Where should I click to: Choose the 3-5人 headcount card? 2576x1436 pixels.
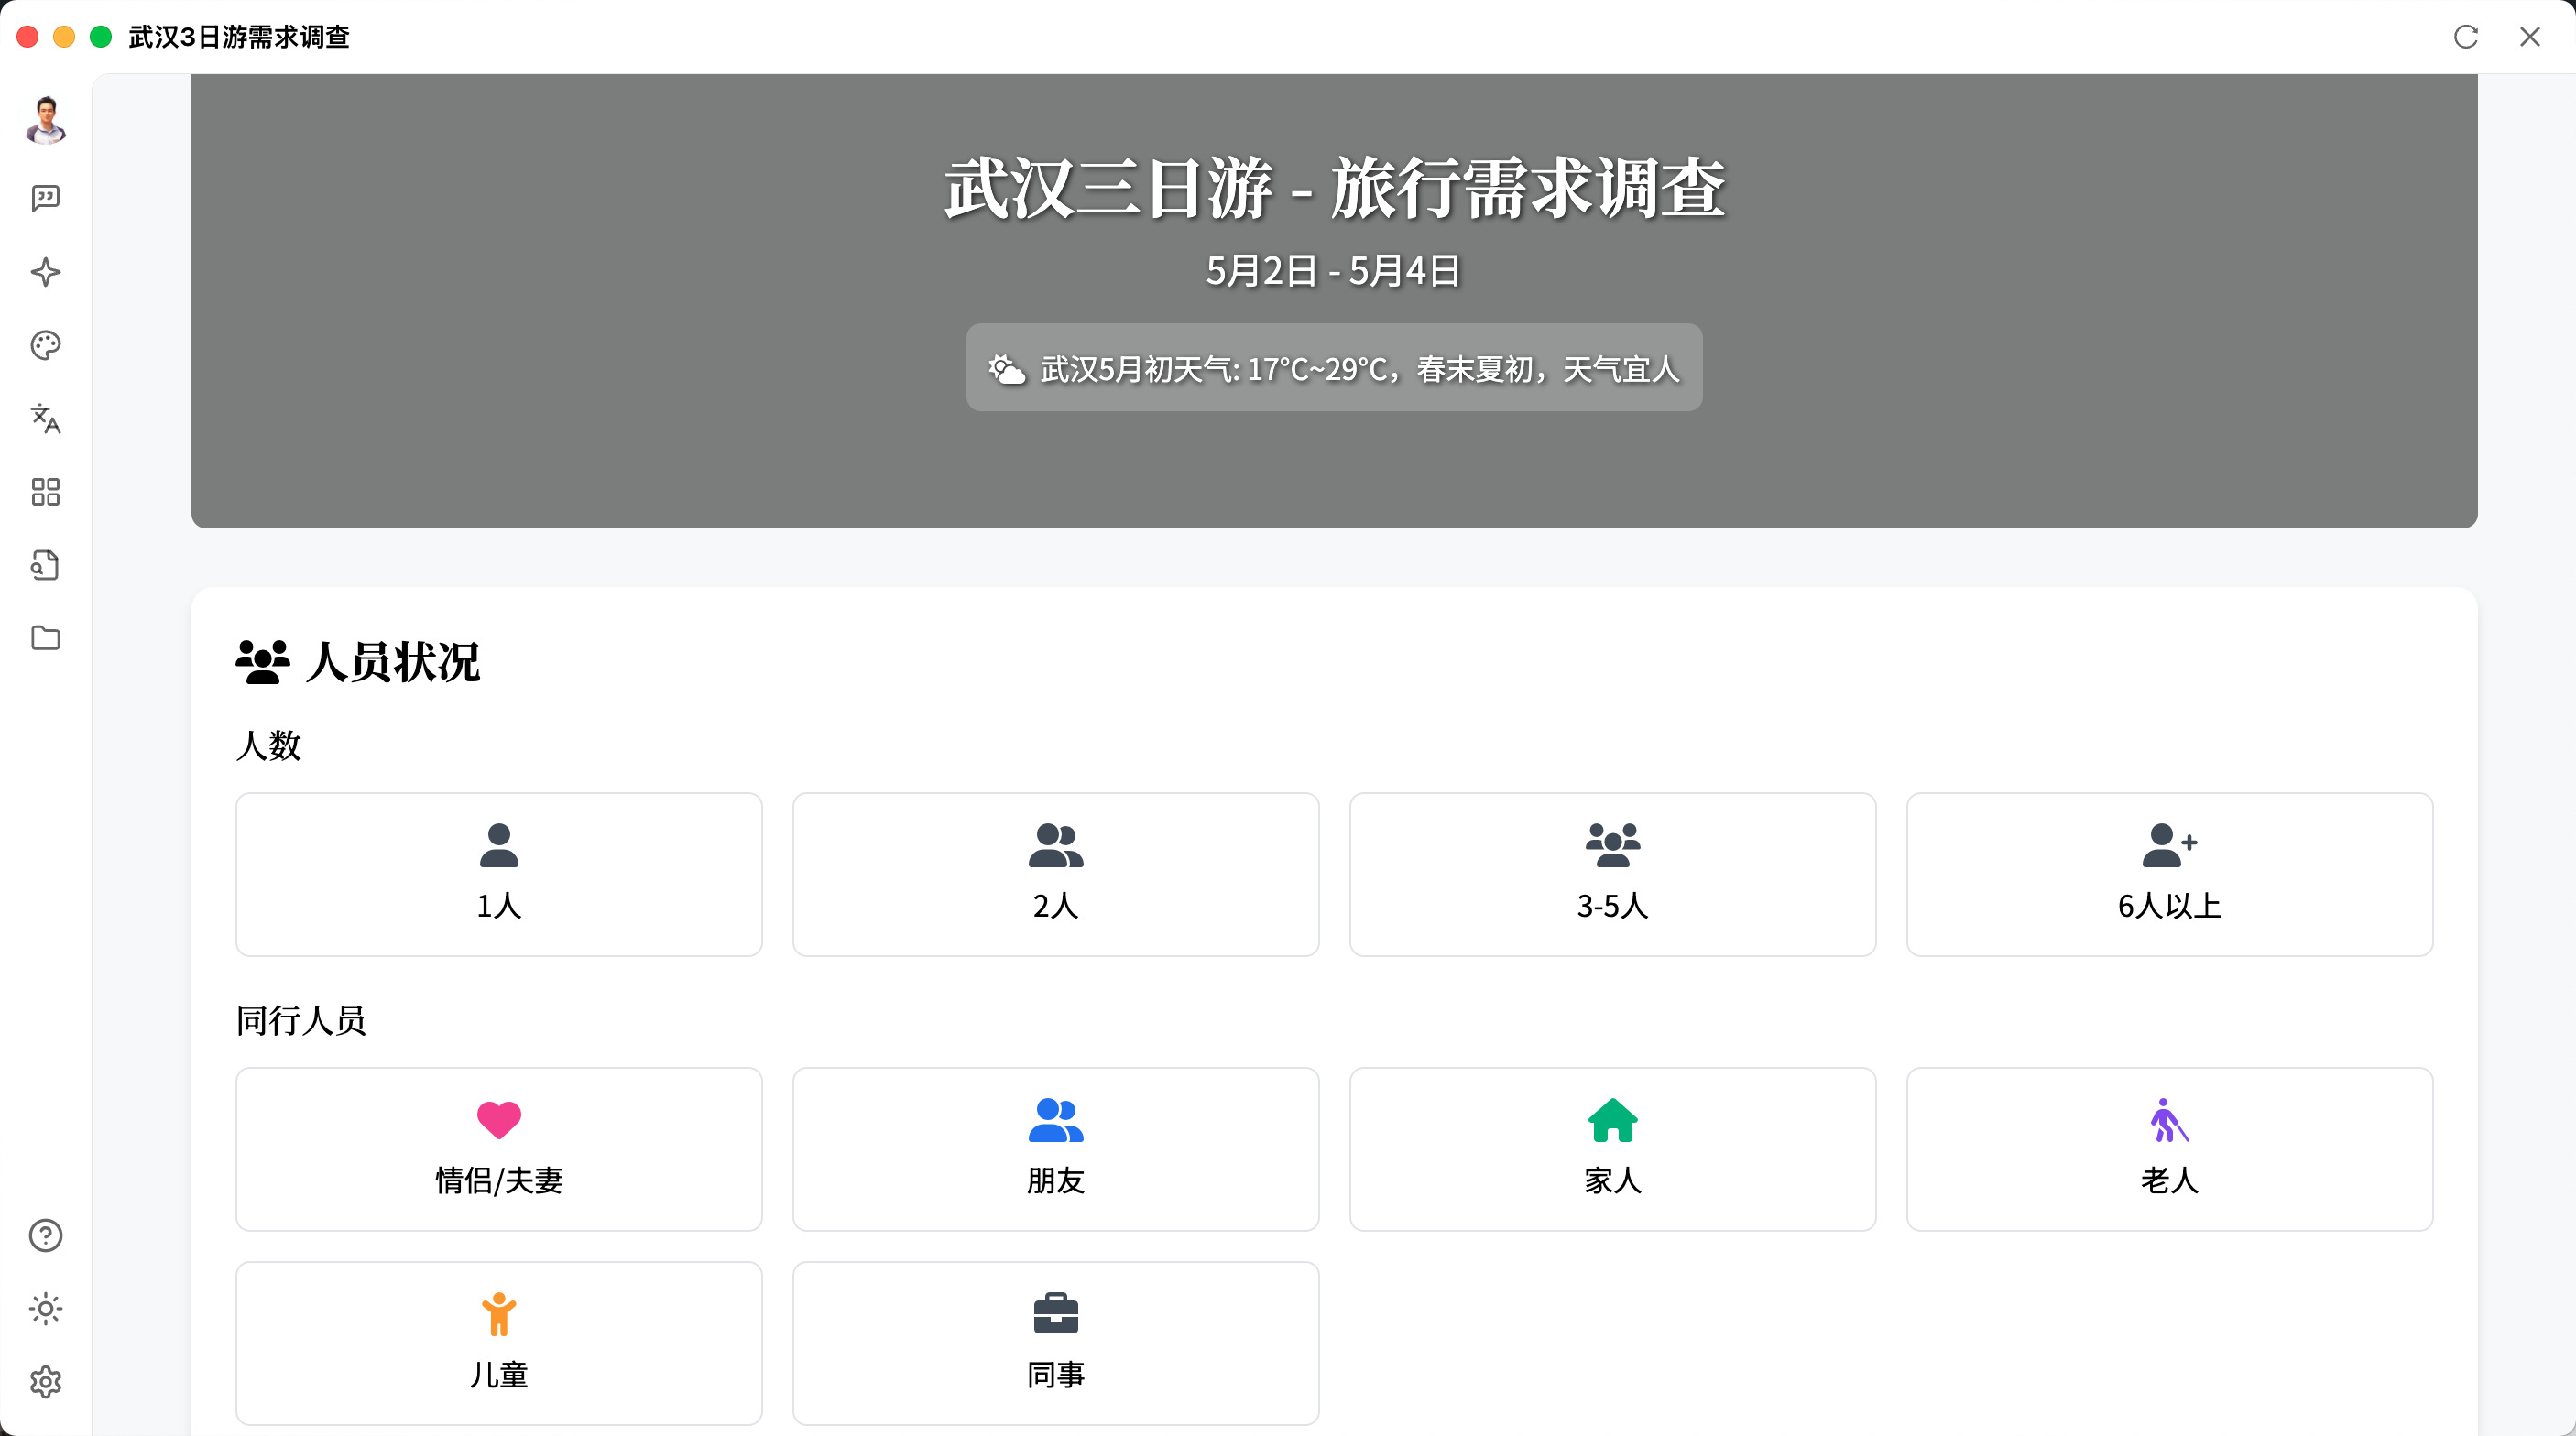(1613, 875)
